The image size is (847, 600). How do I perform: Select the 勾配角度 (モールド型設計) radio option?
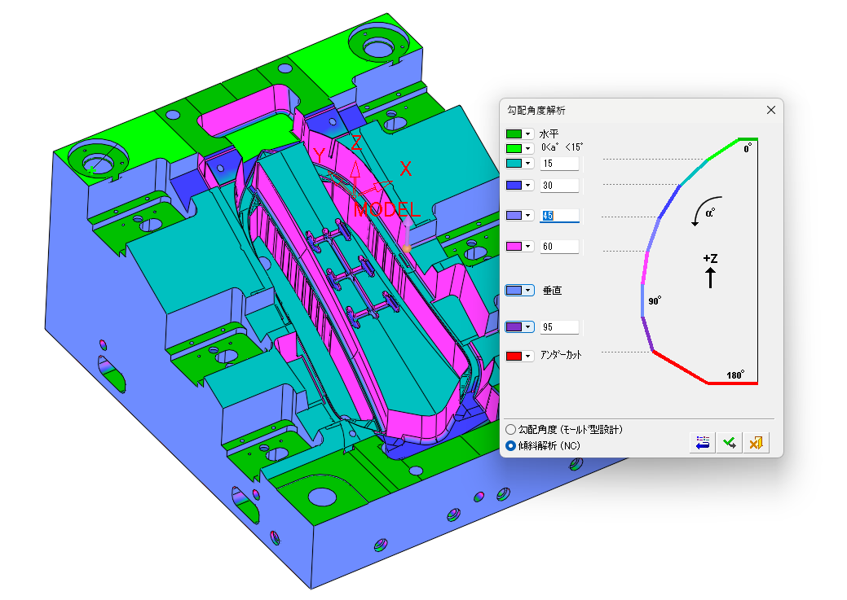(510, 430)
